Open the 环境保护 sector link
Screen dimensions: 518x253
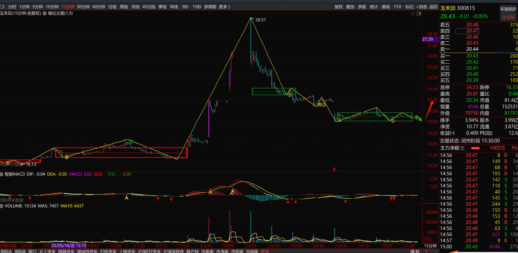pyautogui.click(x=508, y=9)
